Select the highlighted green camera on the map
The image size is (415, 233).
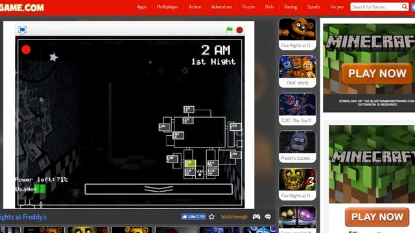190,164
